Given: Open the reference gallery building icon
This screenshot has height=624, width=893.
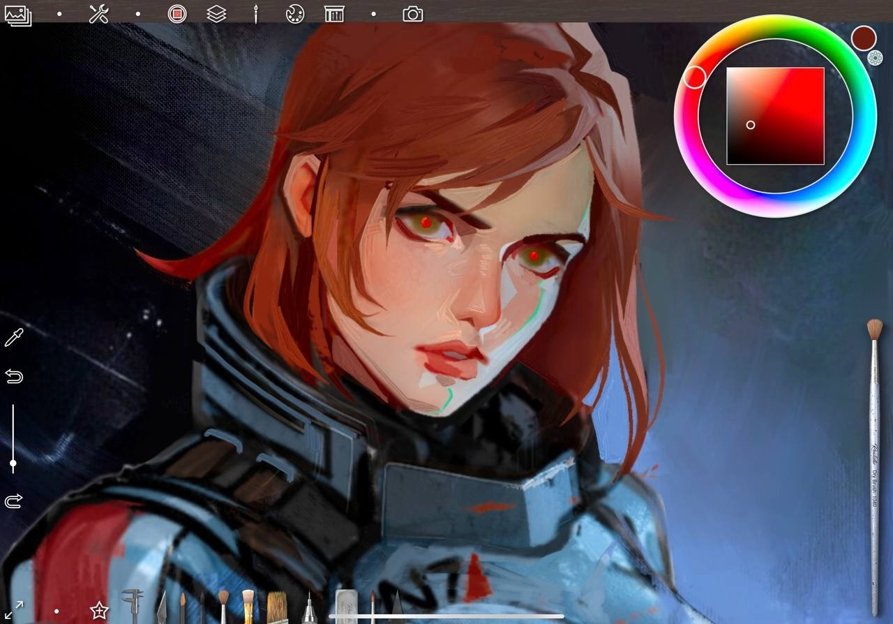Looking at the screenshot, I should tap(334, 14).
